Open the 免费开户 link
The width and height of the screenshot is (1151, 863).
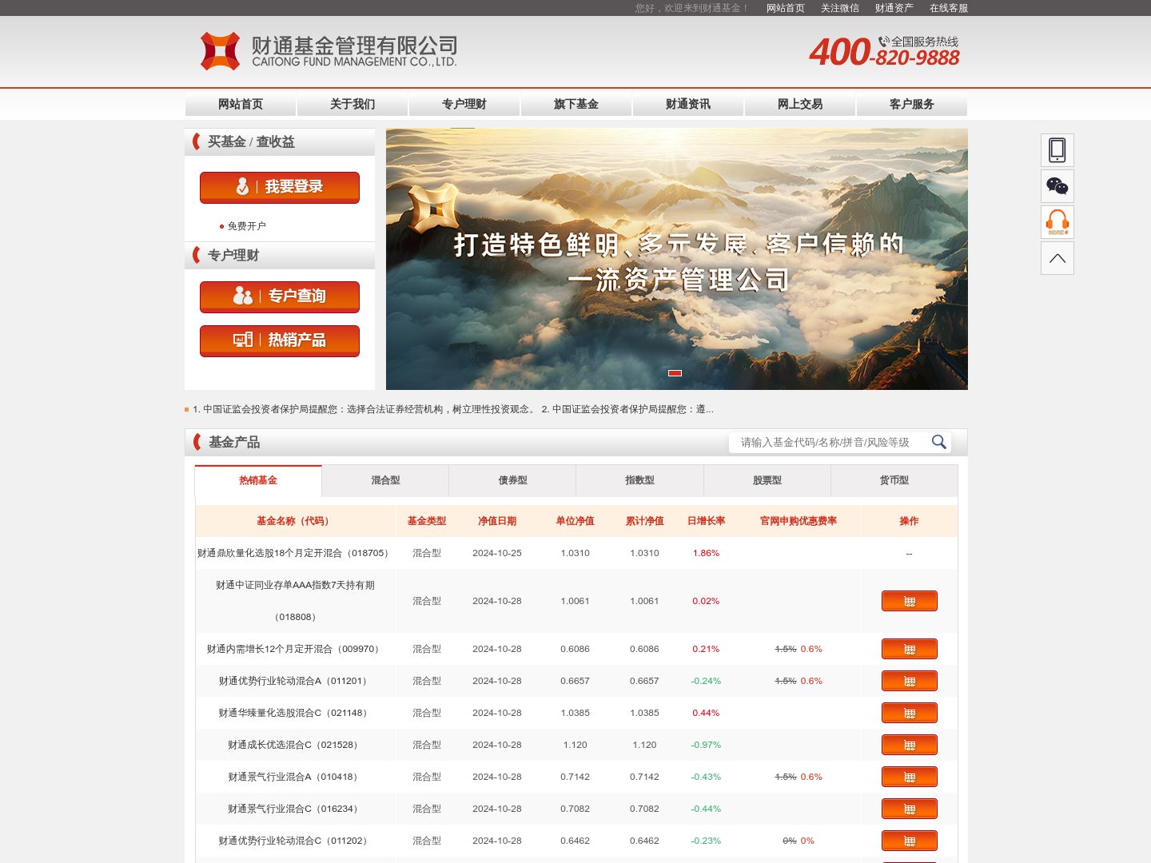tap(246, 226)
